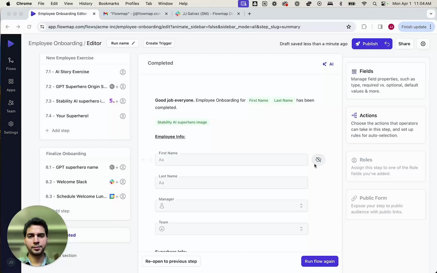Screen dimensions: 437x273
Task: Click the Publish button
Action: [x=367, y=44]
